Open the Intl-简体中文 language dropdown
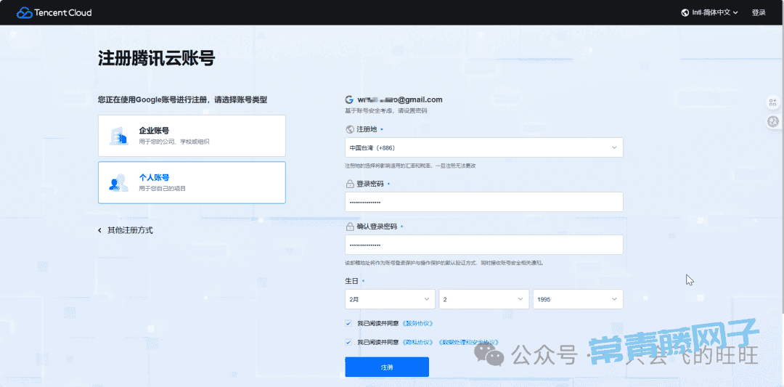This screenshot has height=387, width=784. pyautogui.click(x=710, y=12)
